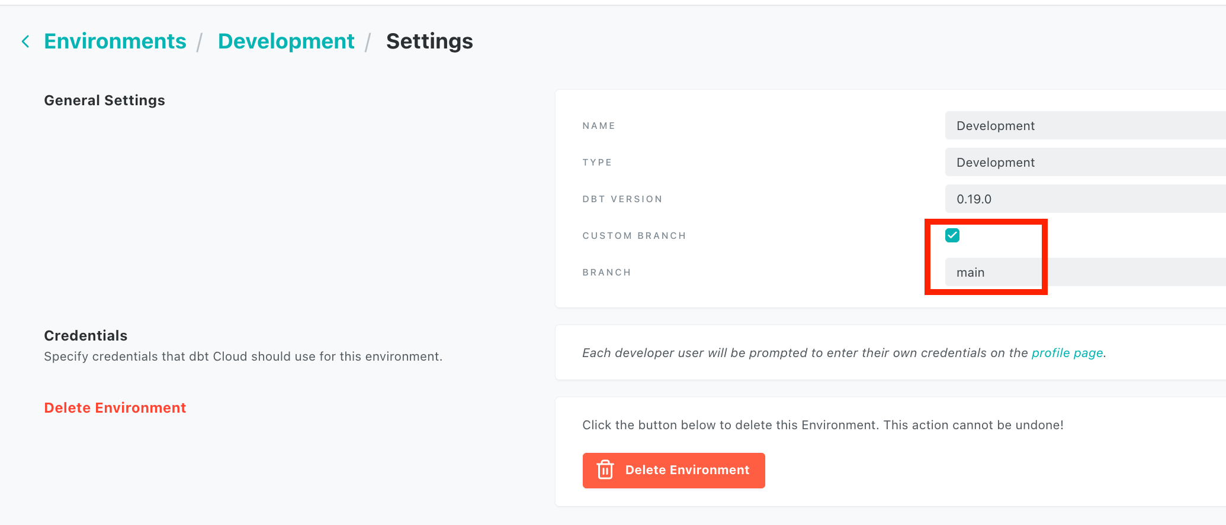Viewport: 1226px width, 525px height.
Task: Click the TYPE field label
Action: coord(597,163)
